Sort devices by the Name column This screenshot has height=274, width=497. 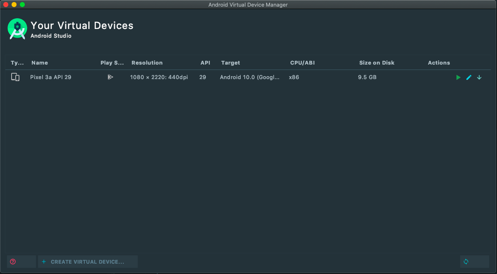click(40, 62)
